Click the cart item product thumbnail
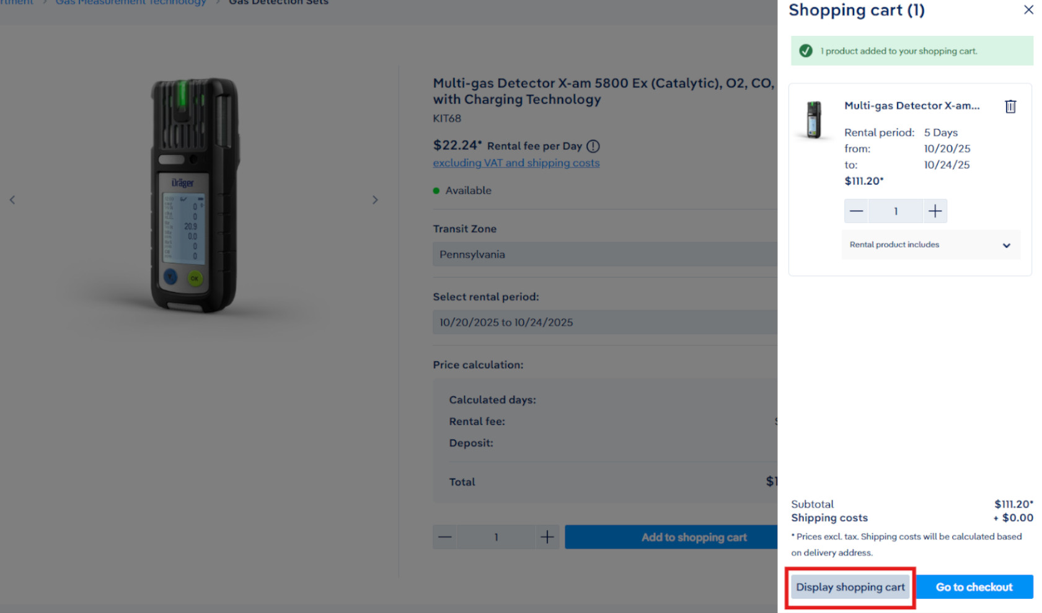Image resolution: width=1042 pixels, height=613 pixels. [x=814, y=120]
